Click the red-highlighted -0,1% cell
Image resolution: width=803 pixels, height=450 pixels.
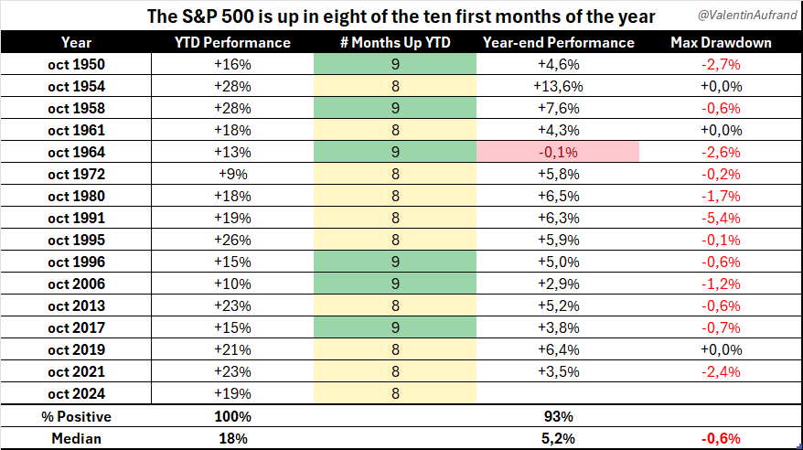pos(558,152)
